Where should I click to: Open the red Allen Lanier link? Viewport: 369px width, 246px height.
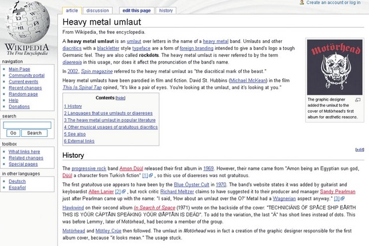(x=101, y=191)
